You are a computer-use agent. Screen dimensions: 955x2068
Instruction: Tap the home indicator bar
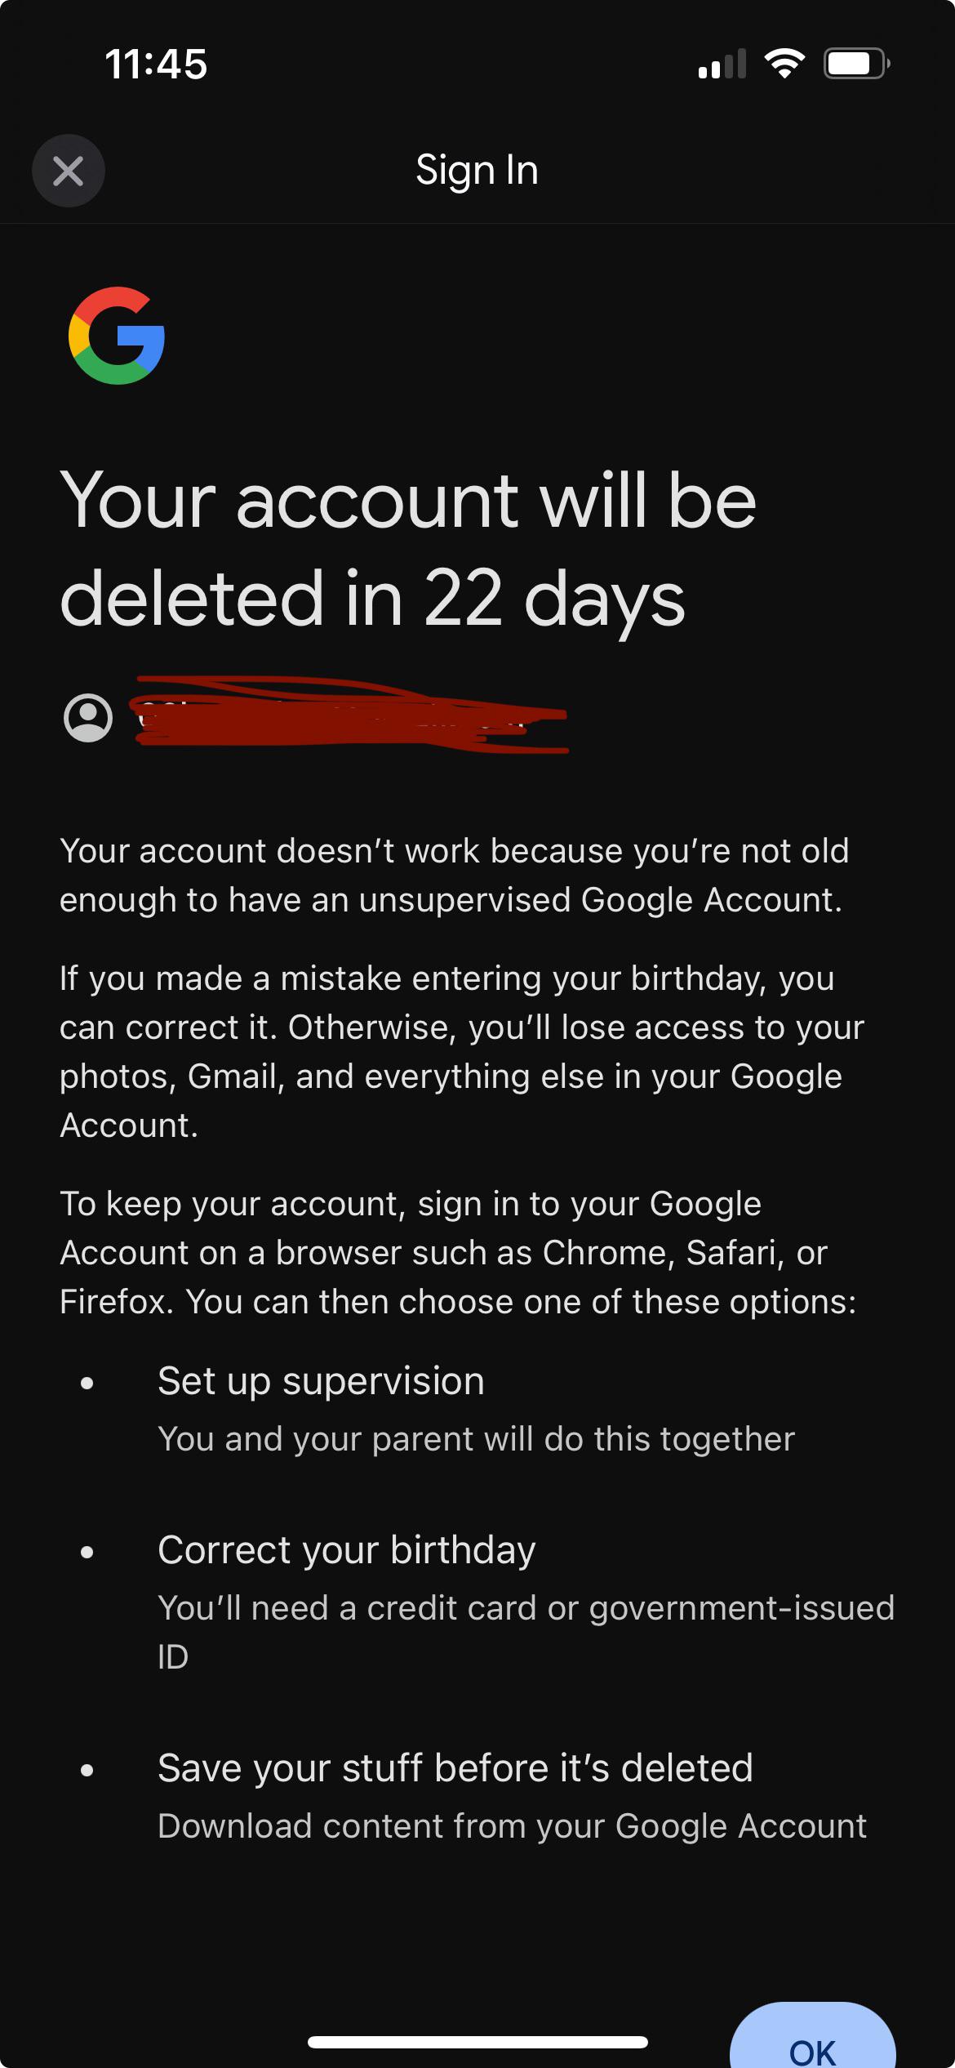coord(477,2042)
